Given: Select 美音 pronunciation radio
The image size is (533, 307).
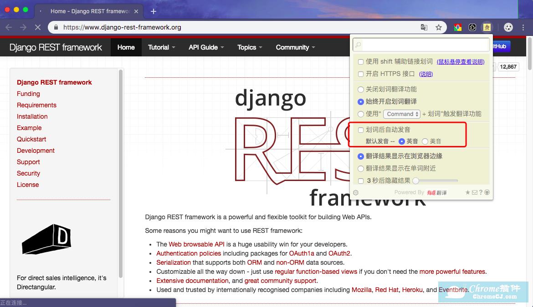Looking at the screenshot, I should [x=425, y=141].
